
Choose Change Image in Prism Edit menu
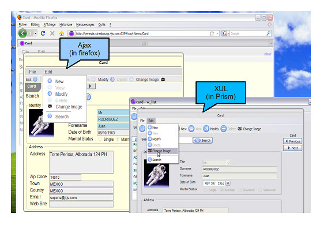point(163,151)
